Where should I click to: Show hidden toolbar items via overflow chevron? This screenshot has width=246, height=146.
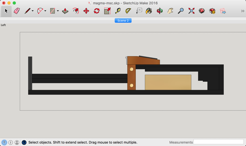pyautogui.click(x=243, y=11)
